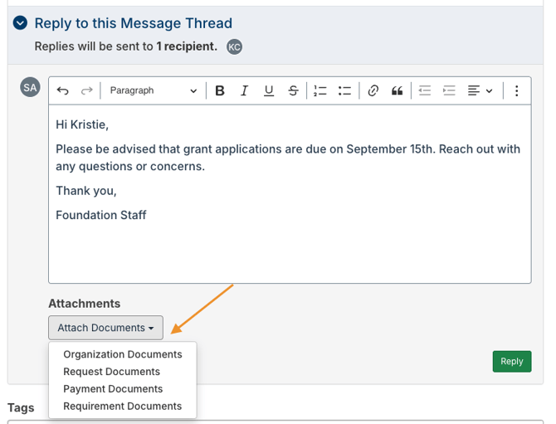Toggle strikethrough formatting

pyautogui.click(x=293, y=90)
